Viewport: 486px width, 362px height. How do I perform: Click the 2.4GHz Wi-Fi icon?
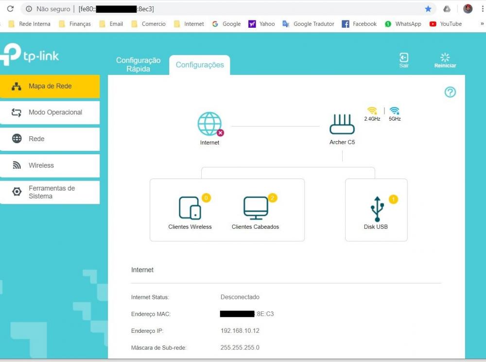click(x=372, y=111)
